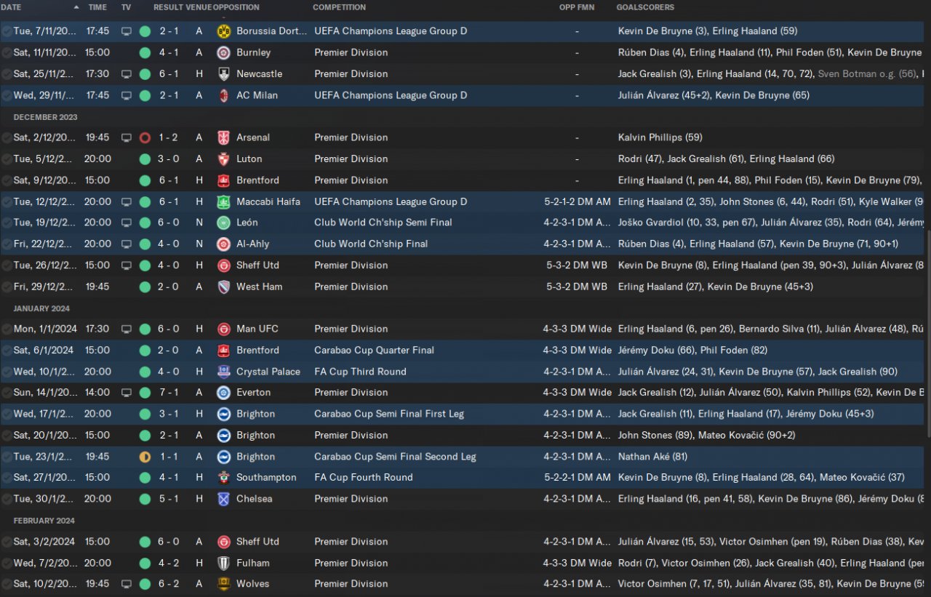Click the Luton team name link
The width and height of the screenshot is (931, 597).
coord(249,159)
